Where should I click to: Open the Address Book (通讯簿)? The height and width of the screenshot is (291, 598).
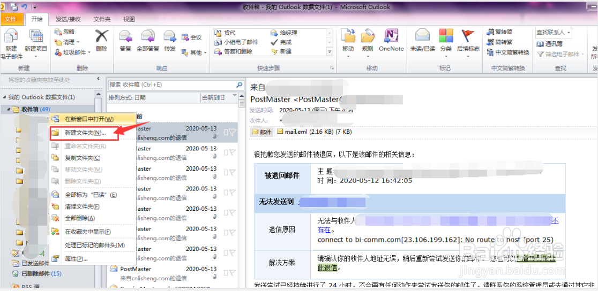tap(550, 44)
